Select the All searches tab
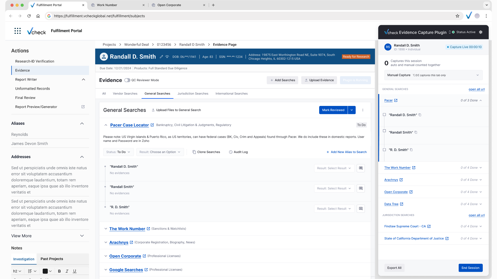The height and width of the screenshot is (279, 497). point(104,94)
